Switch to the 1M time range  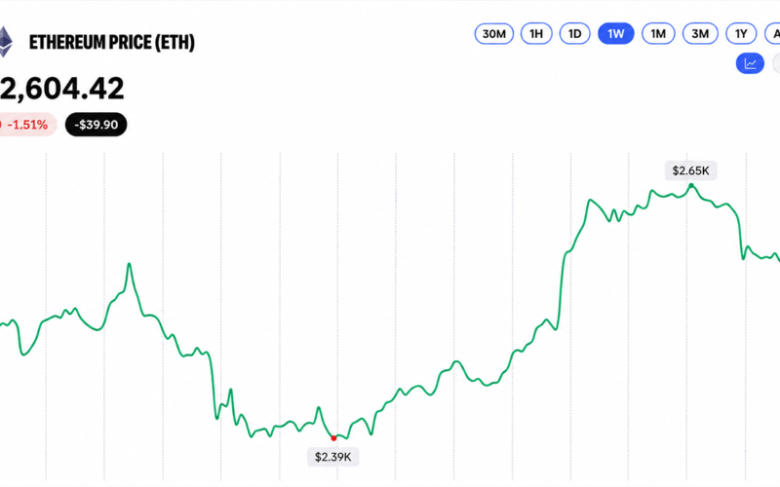[658, 34]
